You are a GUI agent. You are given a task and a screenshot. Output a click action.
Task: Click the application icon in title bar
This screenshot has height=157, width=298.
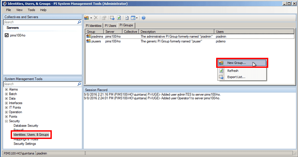5,4
